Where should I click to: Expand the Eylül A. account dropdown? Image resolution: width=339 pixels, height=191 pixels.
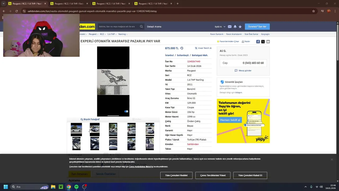220,27
